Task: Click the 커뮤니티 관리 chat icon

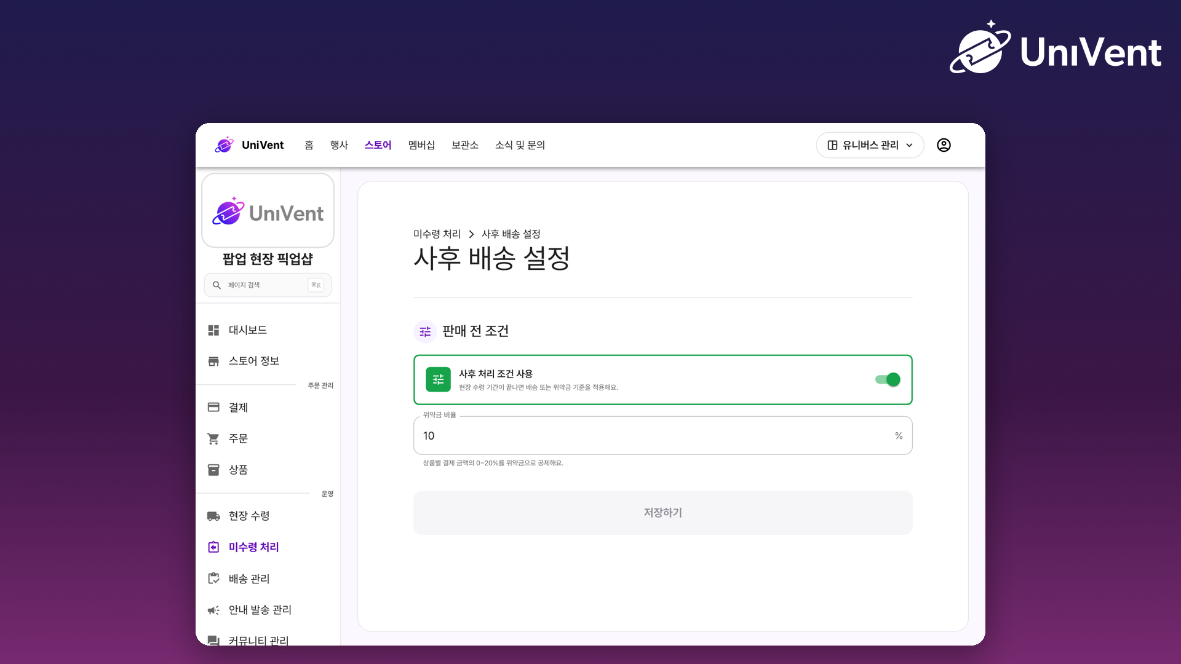Action: click(x=213, y=641)
